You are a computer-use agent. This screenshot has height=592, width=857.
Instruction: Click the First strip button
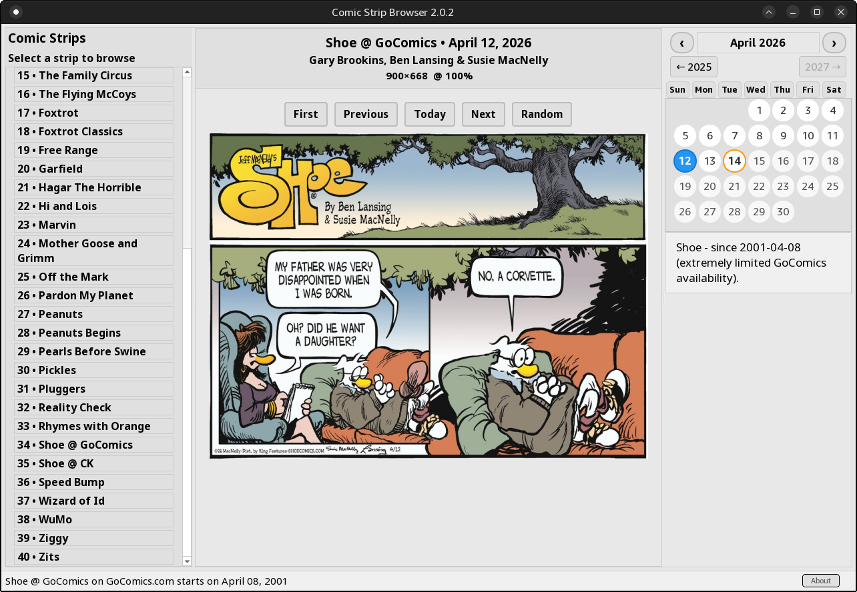coord(306,114)
